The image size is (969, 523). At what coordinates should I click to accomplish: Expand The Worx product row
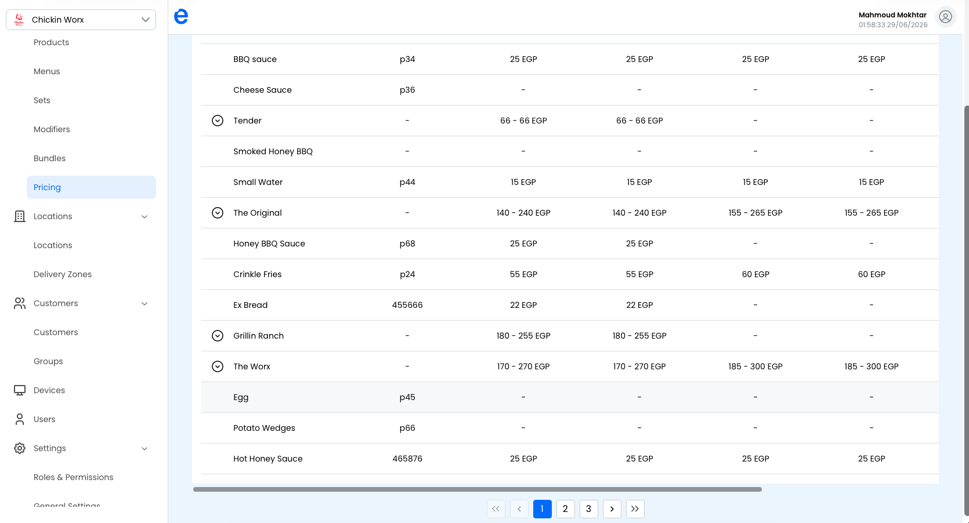218,366
